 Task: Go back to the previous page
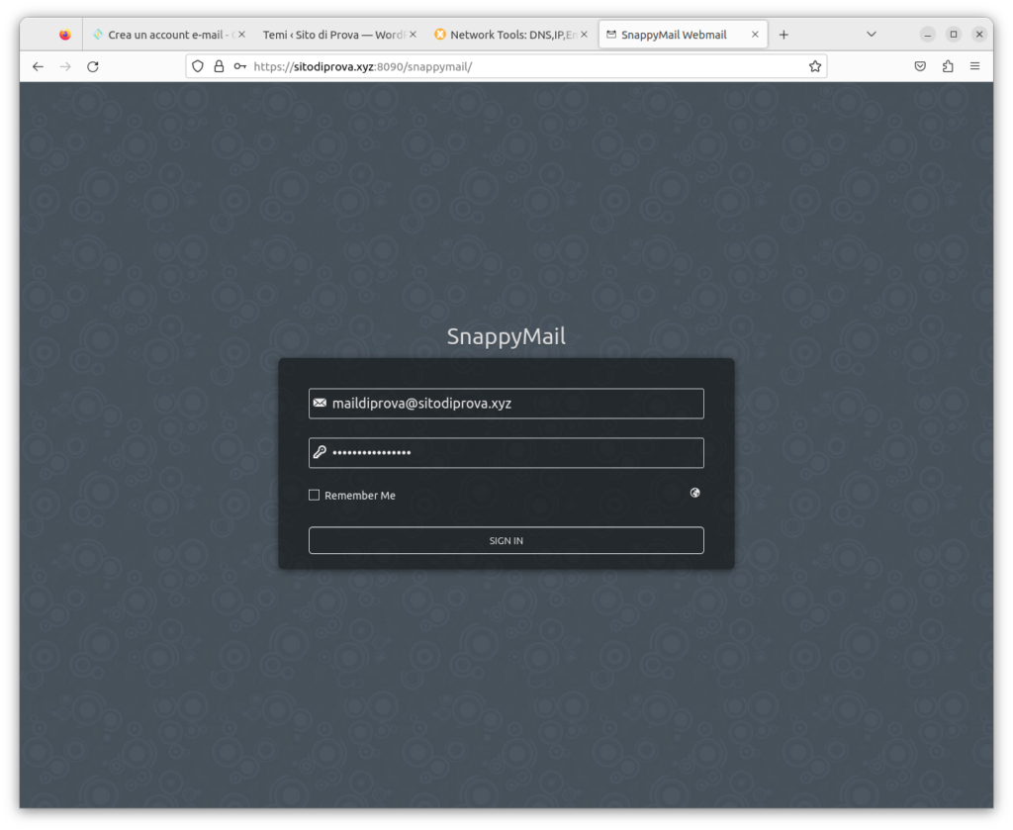pos(38,66)
